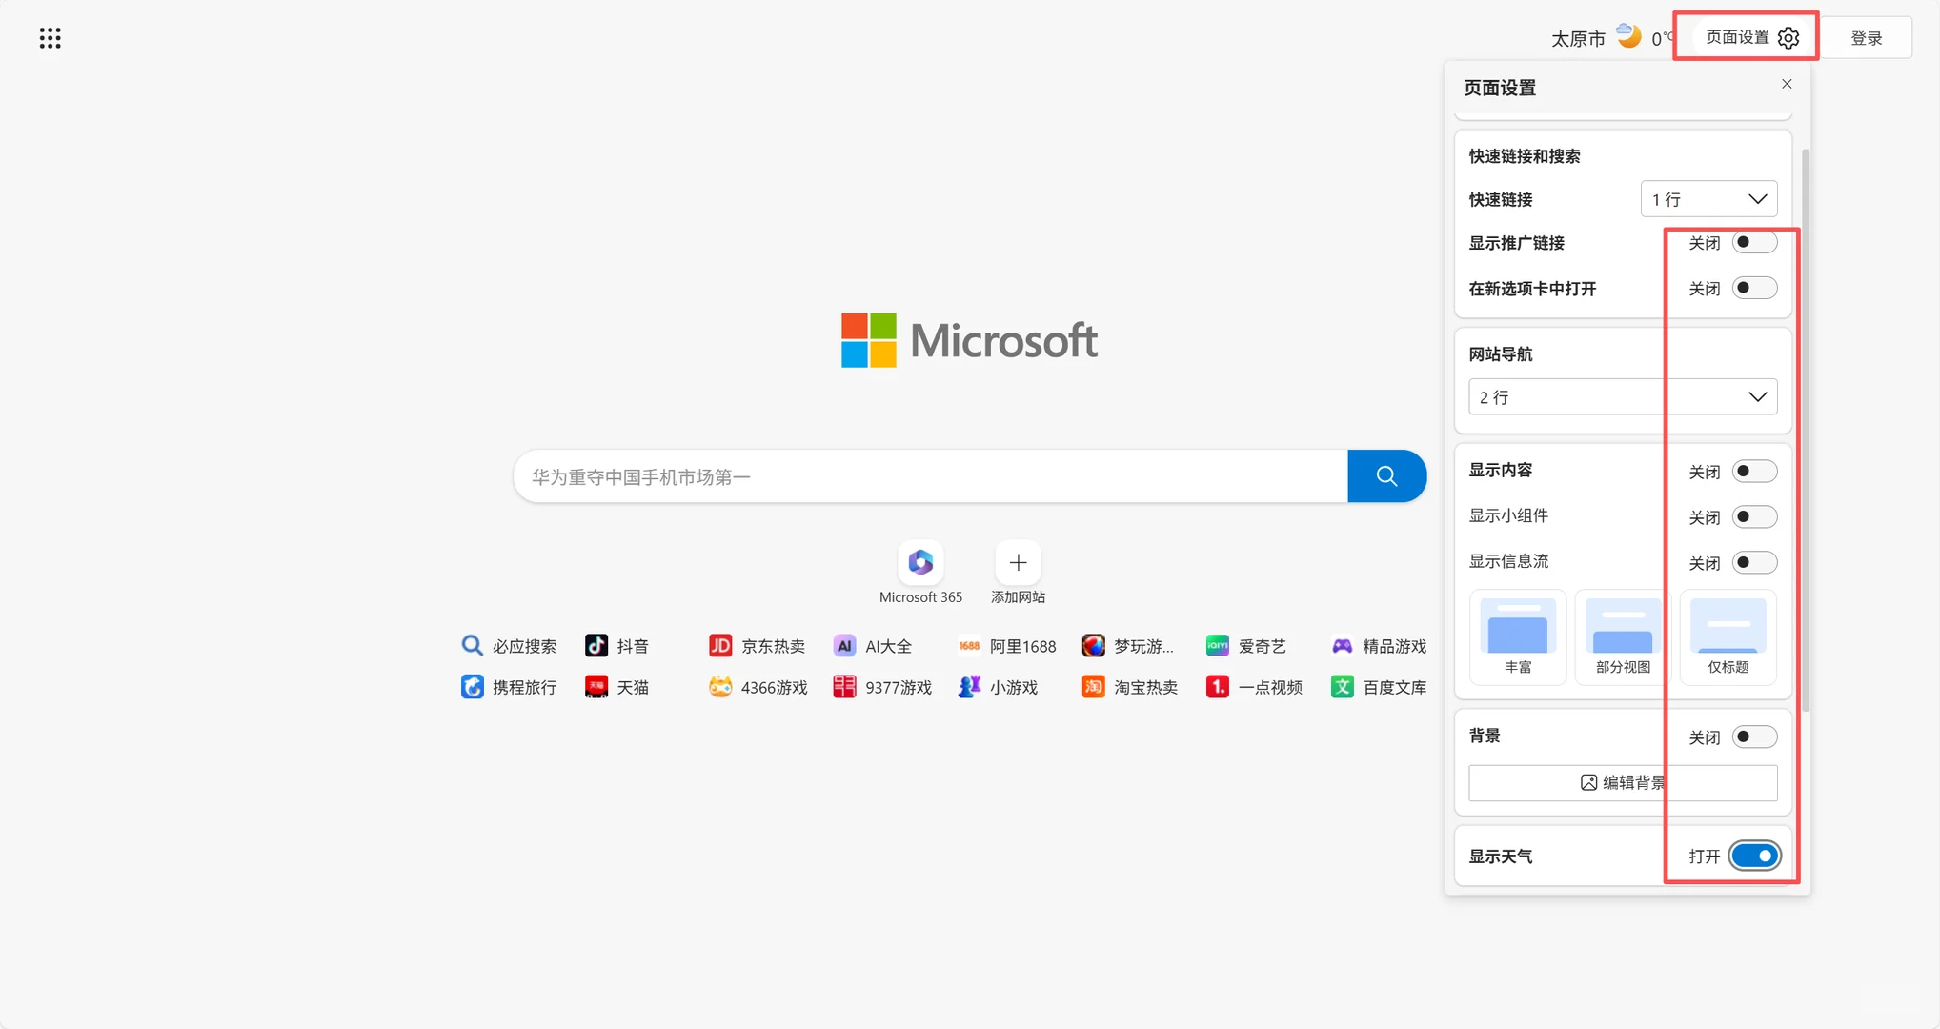Open the app launcher grid icon
The image size is (1940, 1029).
(x=50, y=37)
